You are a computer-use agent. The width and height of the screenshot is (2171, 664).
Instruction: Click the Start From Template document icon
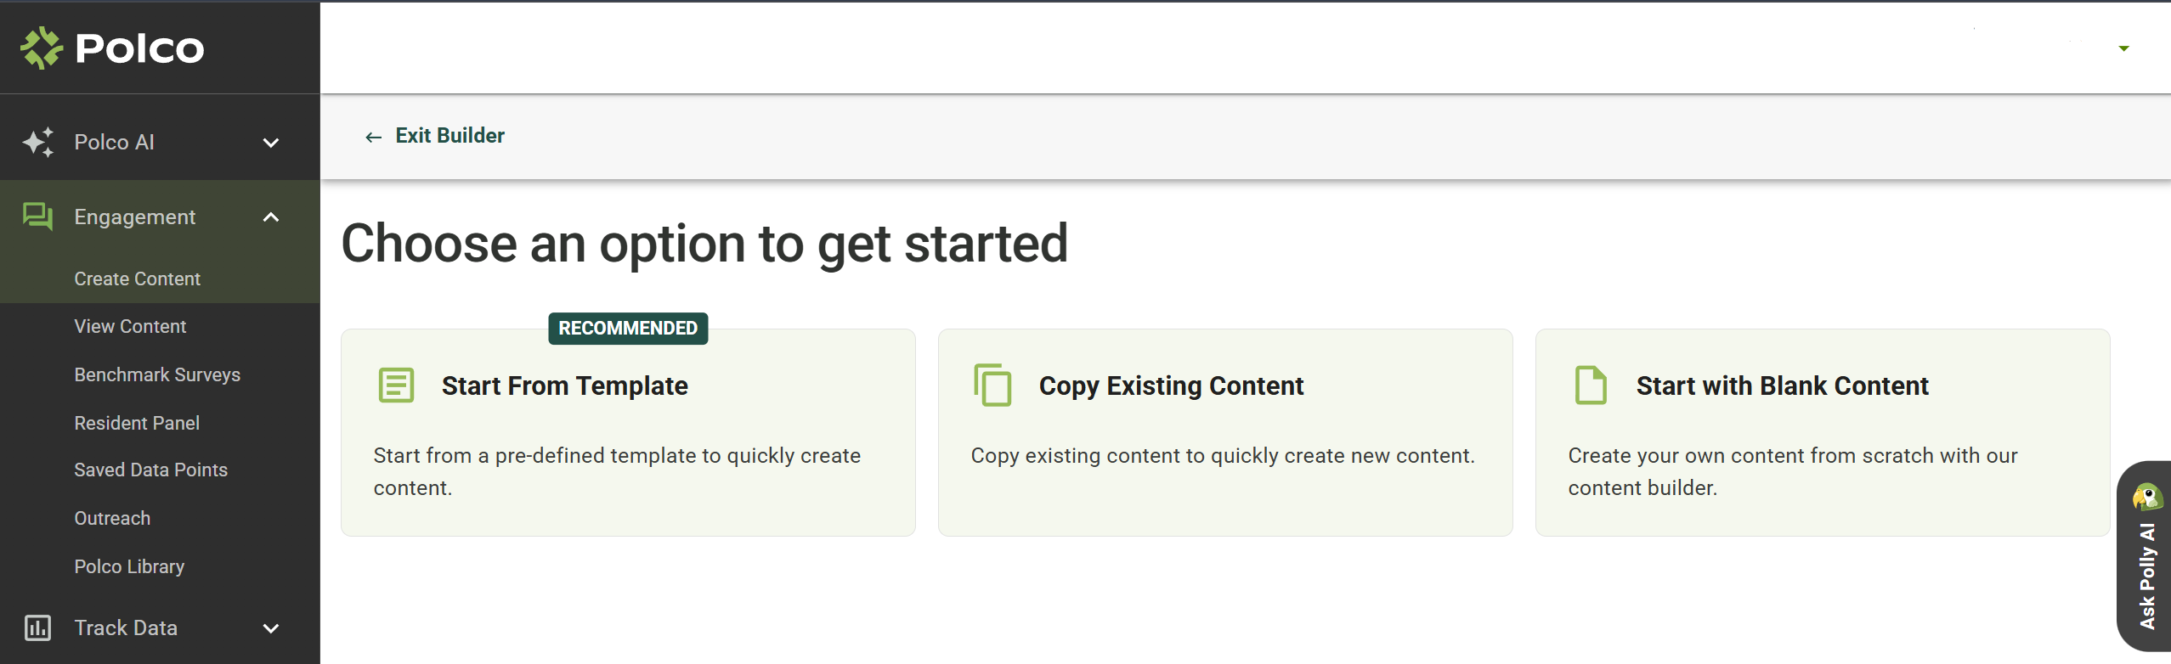(396, 385)
